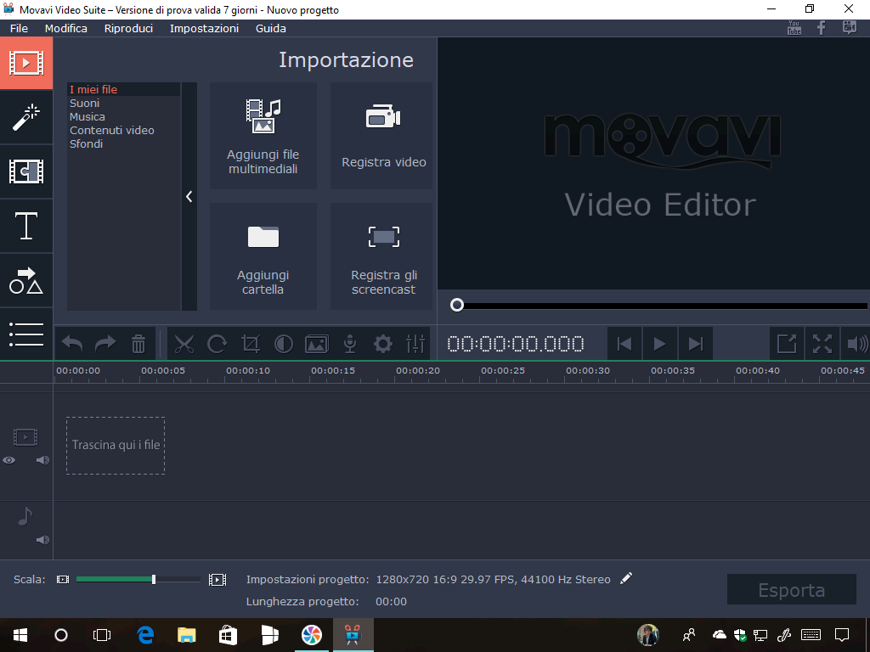
Task: Click the Trascina qui i file drop zone
Action: (116, 445)
